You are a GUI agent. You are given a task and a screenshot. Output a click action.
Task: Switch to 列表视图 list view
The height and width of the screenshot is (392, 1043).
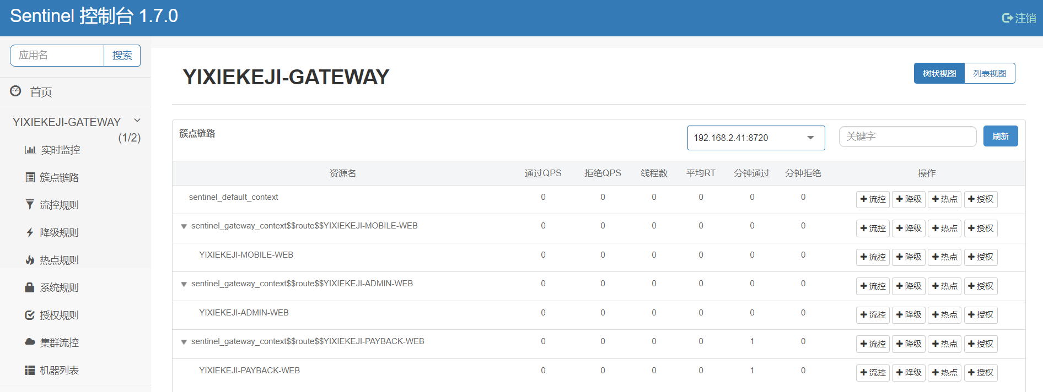990,73
